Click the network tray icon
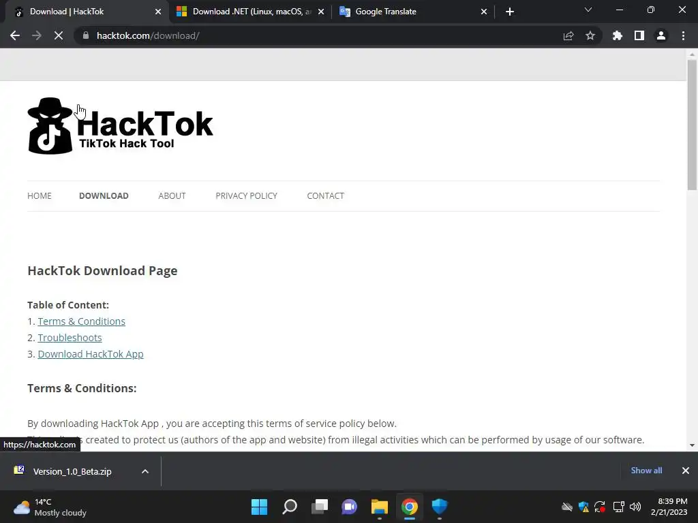The image size is (698, 523). tap(618, 507)
